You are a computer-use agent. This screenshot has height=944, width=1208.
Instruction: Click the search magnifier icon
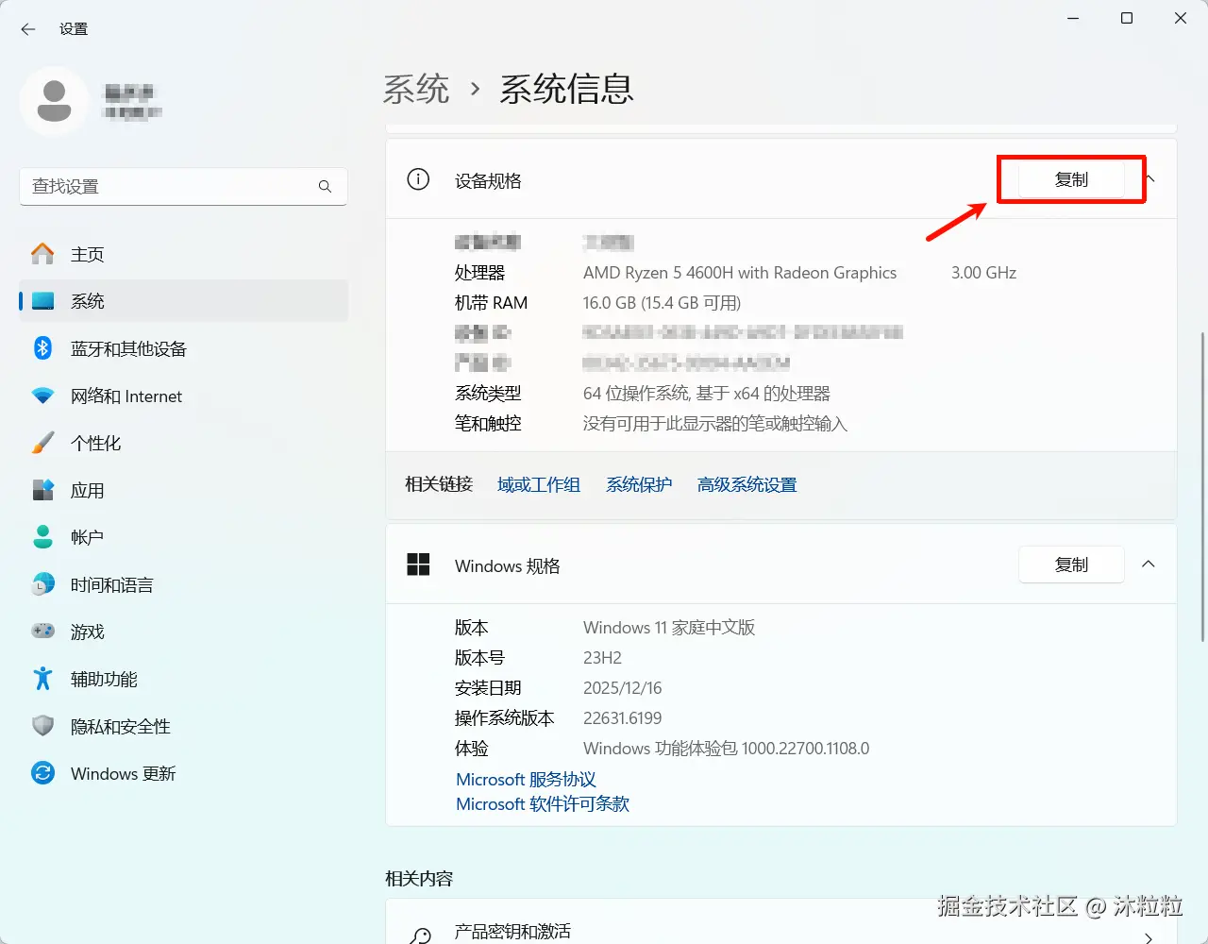coord(325,187)
